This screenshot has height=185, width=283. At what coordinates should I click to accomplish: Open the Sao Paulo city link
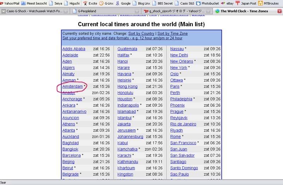point(179,174)
